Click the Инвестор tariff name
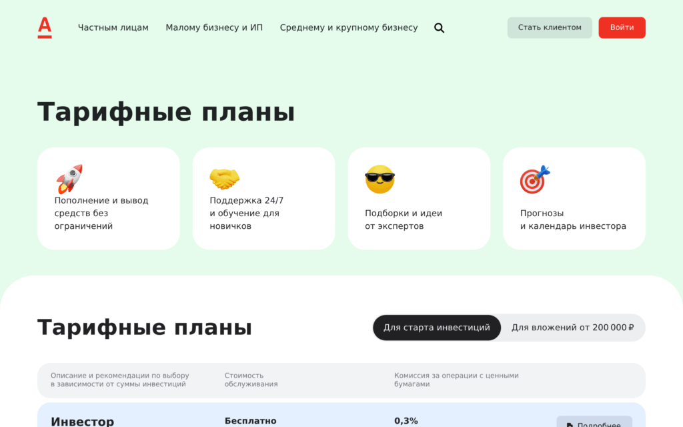This screenshot has height=427, width=683. (82, 422)
